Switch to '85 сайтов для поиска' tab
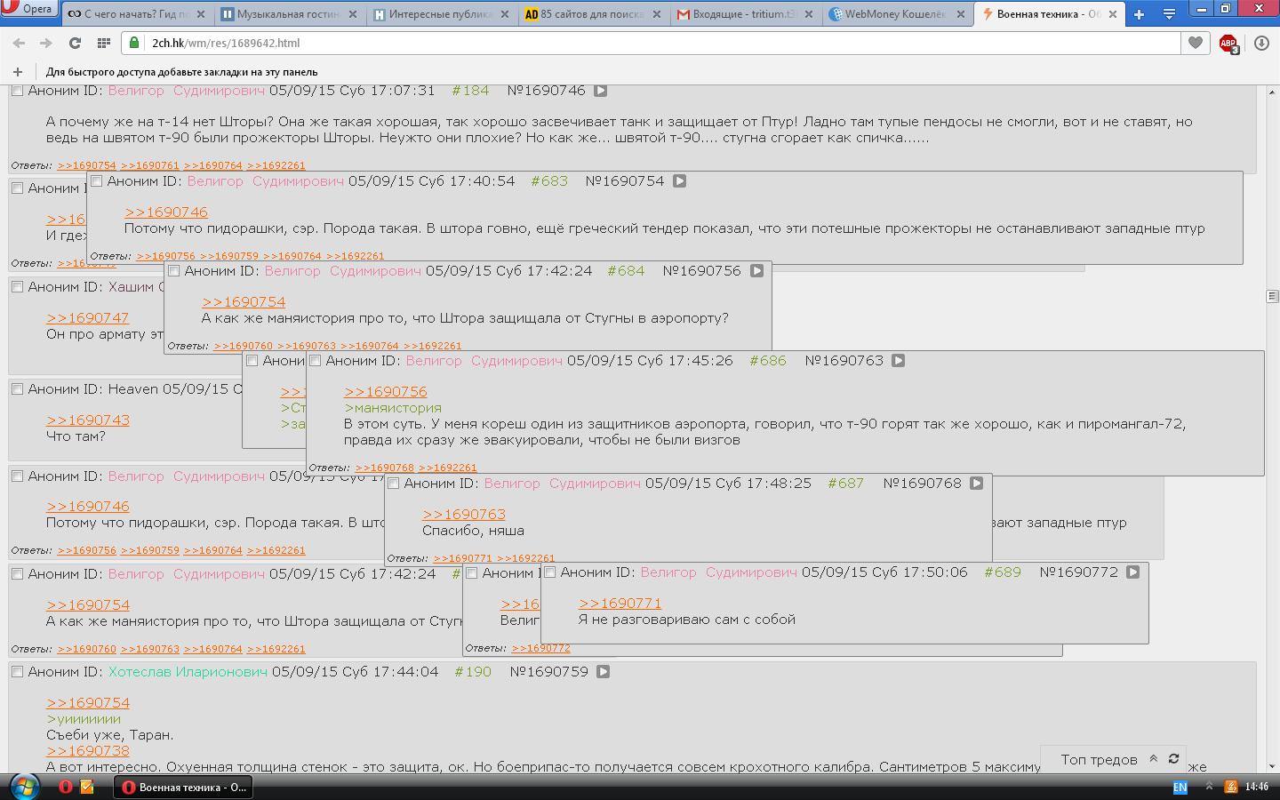This screenshot has width=1280, height=800. click(595, 14)
